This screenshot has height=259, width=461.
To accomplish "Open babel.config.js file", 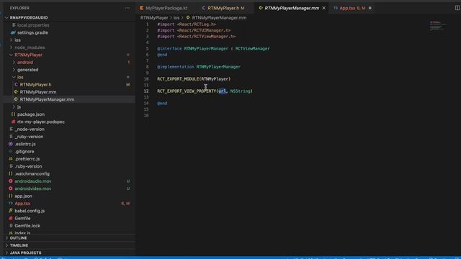I will 30,211.
